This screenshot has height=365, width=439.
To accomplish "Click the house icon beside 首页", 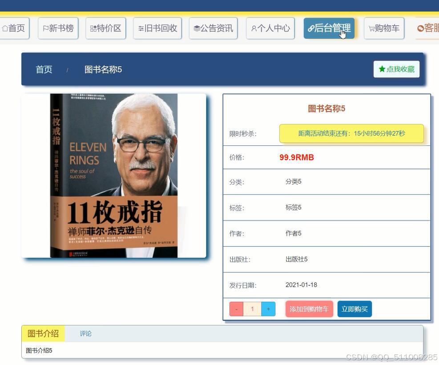I will (5, 28).
